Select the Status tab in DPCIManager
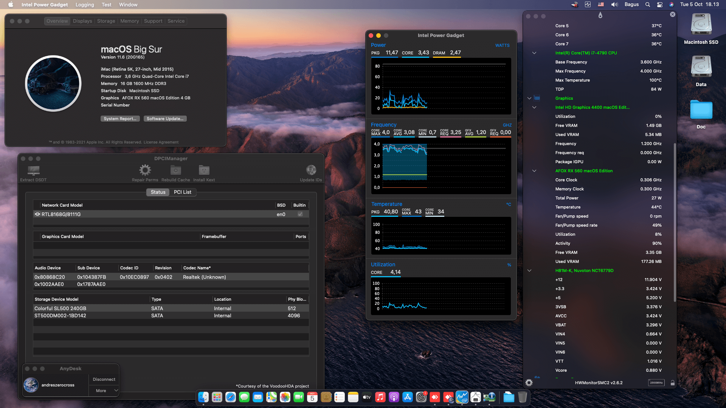The width and height of the screenshot is (726, 408). coord(158,192)
